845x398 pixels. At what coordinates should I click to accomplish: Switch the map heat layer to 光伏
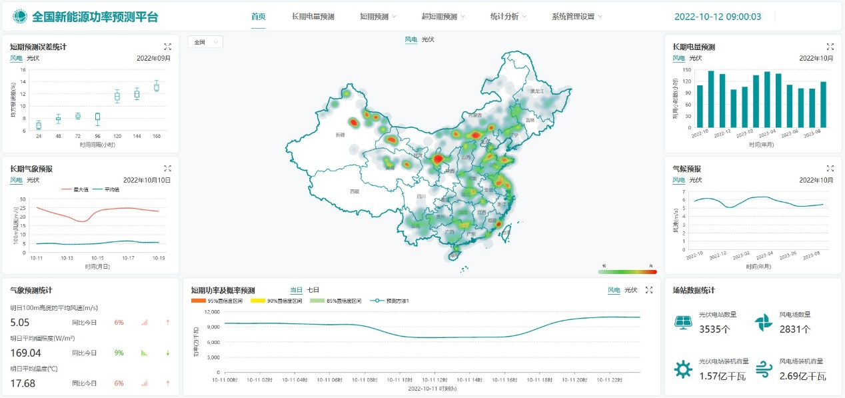tap(428, 40)
